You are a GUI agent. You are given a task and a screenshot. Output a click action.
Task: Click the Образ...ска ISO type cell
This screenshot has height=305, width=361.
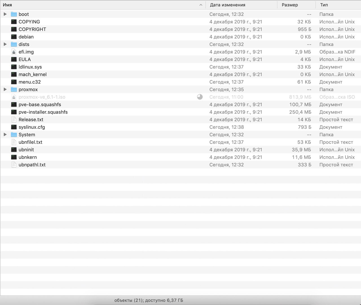[x=337, y=97]
